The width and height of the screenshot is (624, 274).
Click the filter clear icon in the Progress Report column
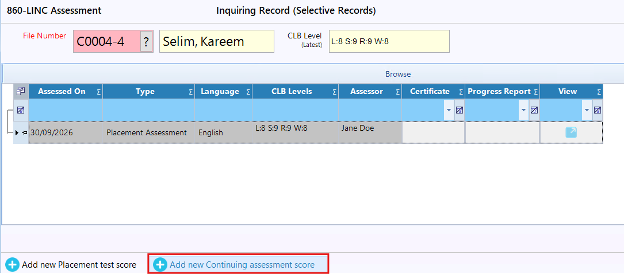[534, 110]
